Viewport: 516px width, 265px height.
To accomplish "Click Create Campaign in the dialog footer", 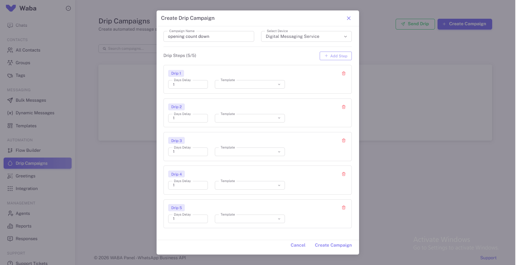I will 333,245.
